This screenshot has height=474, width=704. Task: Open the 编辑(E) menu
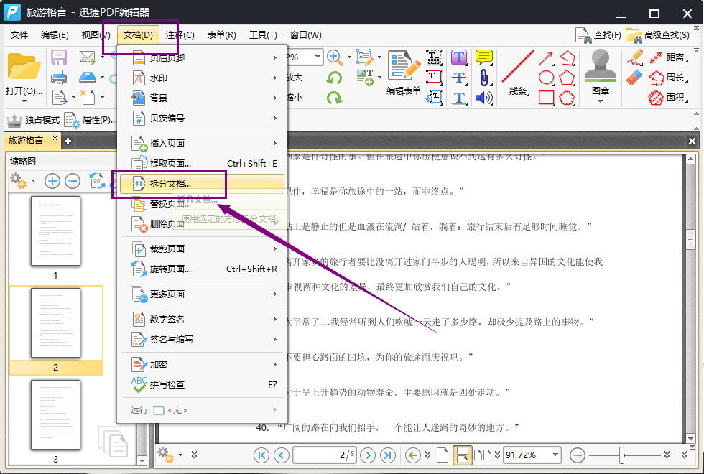click(x=55, y=35)
